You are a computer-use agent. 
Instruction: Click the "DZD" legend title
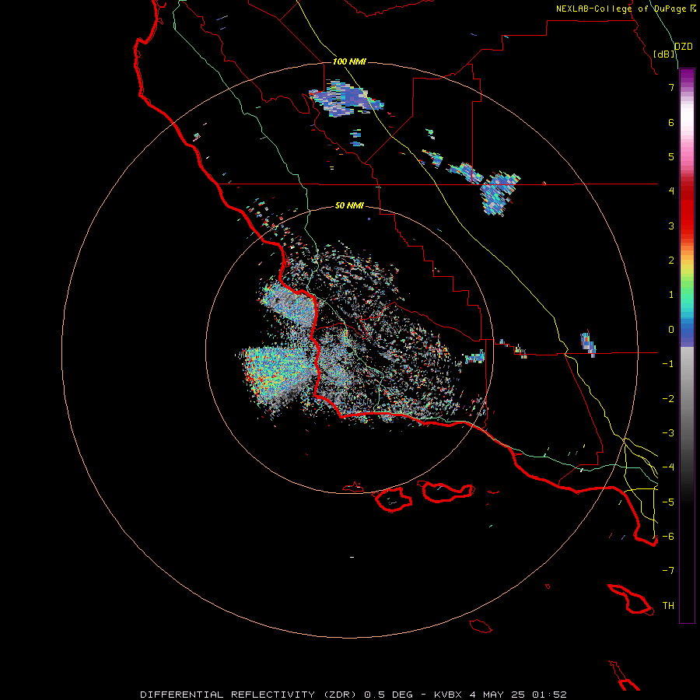click(x=683, y=47)
